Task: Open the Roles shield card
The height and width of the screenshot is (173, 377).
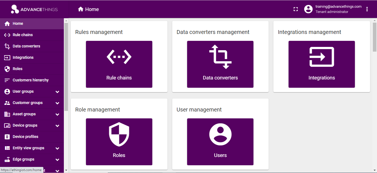Action: [x=119, y=142]
